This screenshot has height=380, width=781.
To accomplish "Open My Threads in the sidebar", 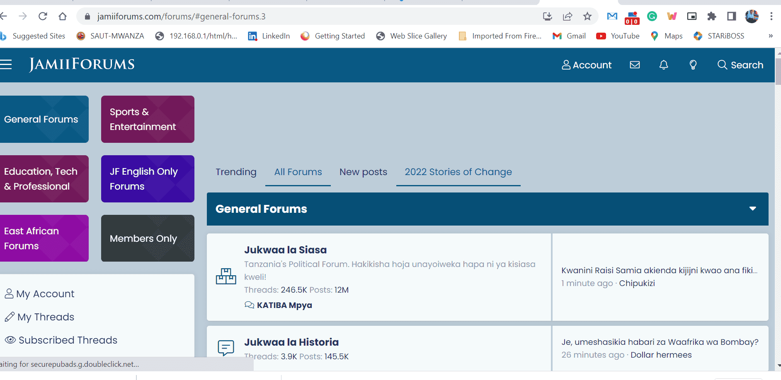I will click(x=40, y=317).
